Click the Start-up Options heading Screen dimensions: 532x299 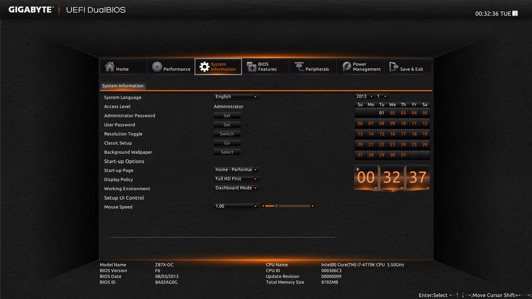point(124,161)
